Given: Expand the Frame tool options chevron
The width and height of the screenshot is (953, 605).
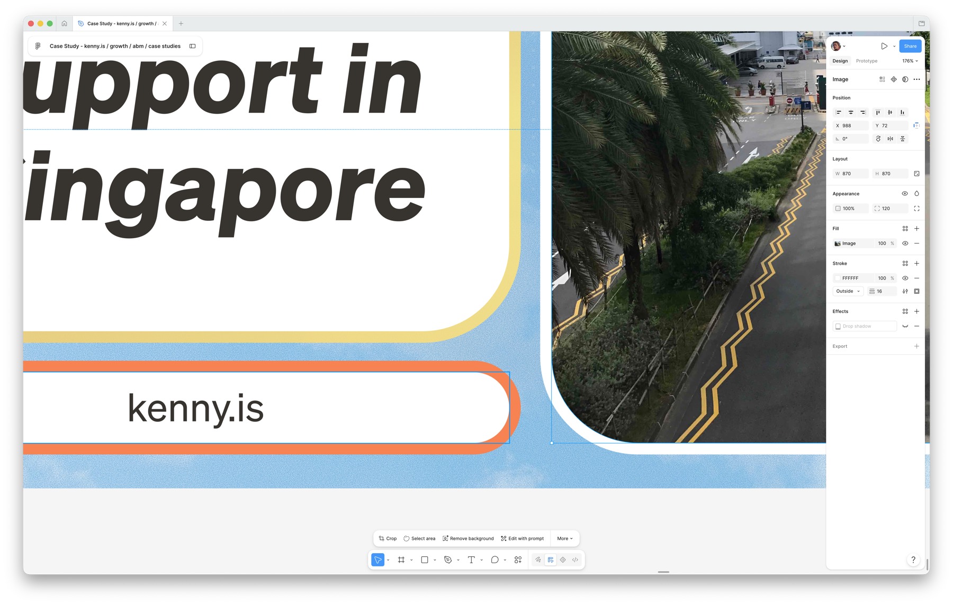Looking at the screenshot, I should [411, 560].
